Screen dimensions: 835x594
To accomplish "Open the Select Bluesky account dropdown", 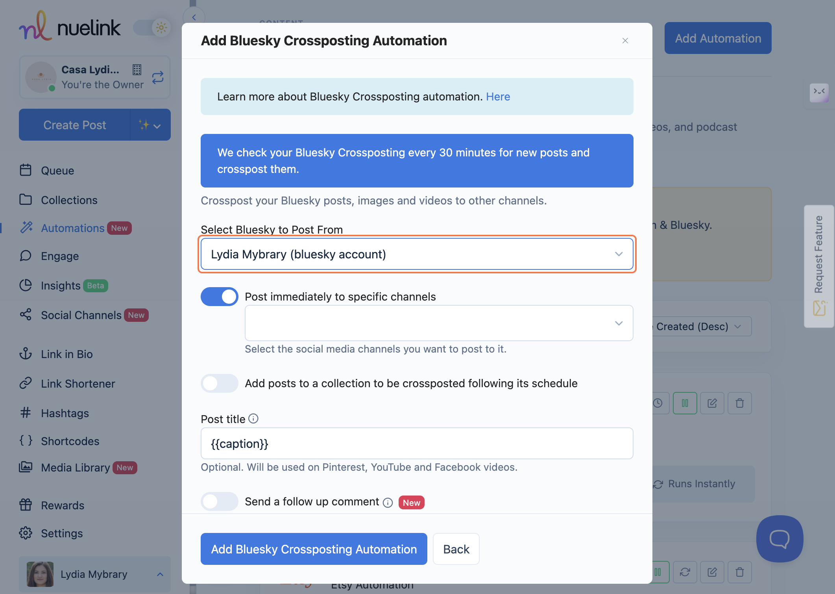I will 417,254.
